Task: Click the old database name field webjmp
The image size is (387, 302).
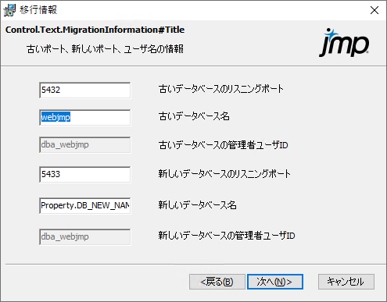Action: pos(85,118)
